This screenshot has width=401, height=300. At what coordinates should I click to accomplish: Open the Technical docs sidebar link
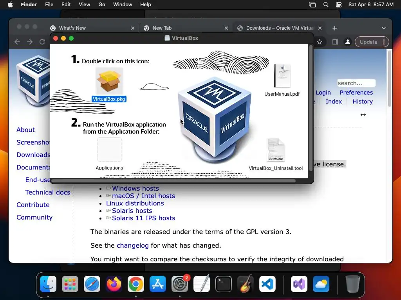[47, 192]
